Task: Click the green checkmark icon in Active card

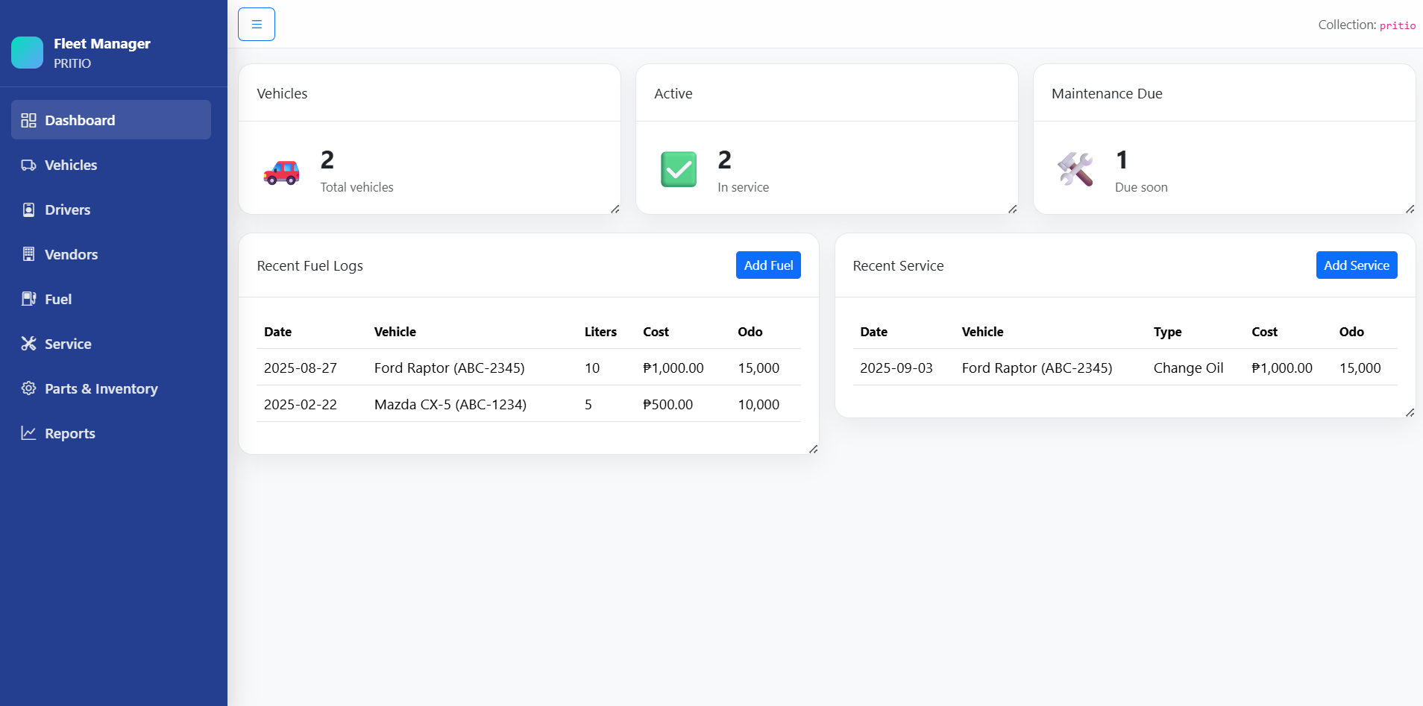Action: click(x=678, y=169)
